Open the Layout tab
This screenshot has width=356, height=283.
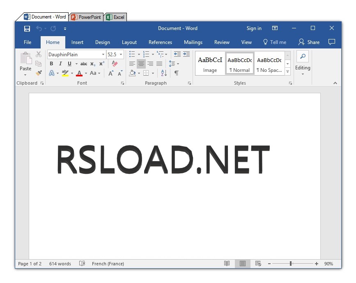click(129, 42)
